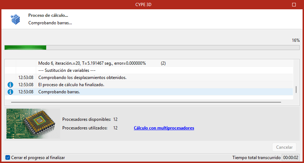
Task: Click the green calculation progress bar
Action: [152, 48]
